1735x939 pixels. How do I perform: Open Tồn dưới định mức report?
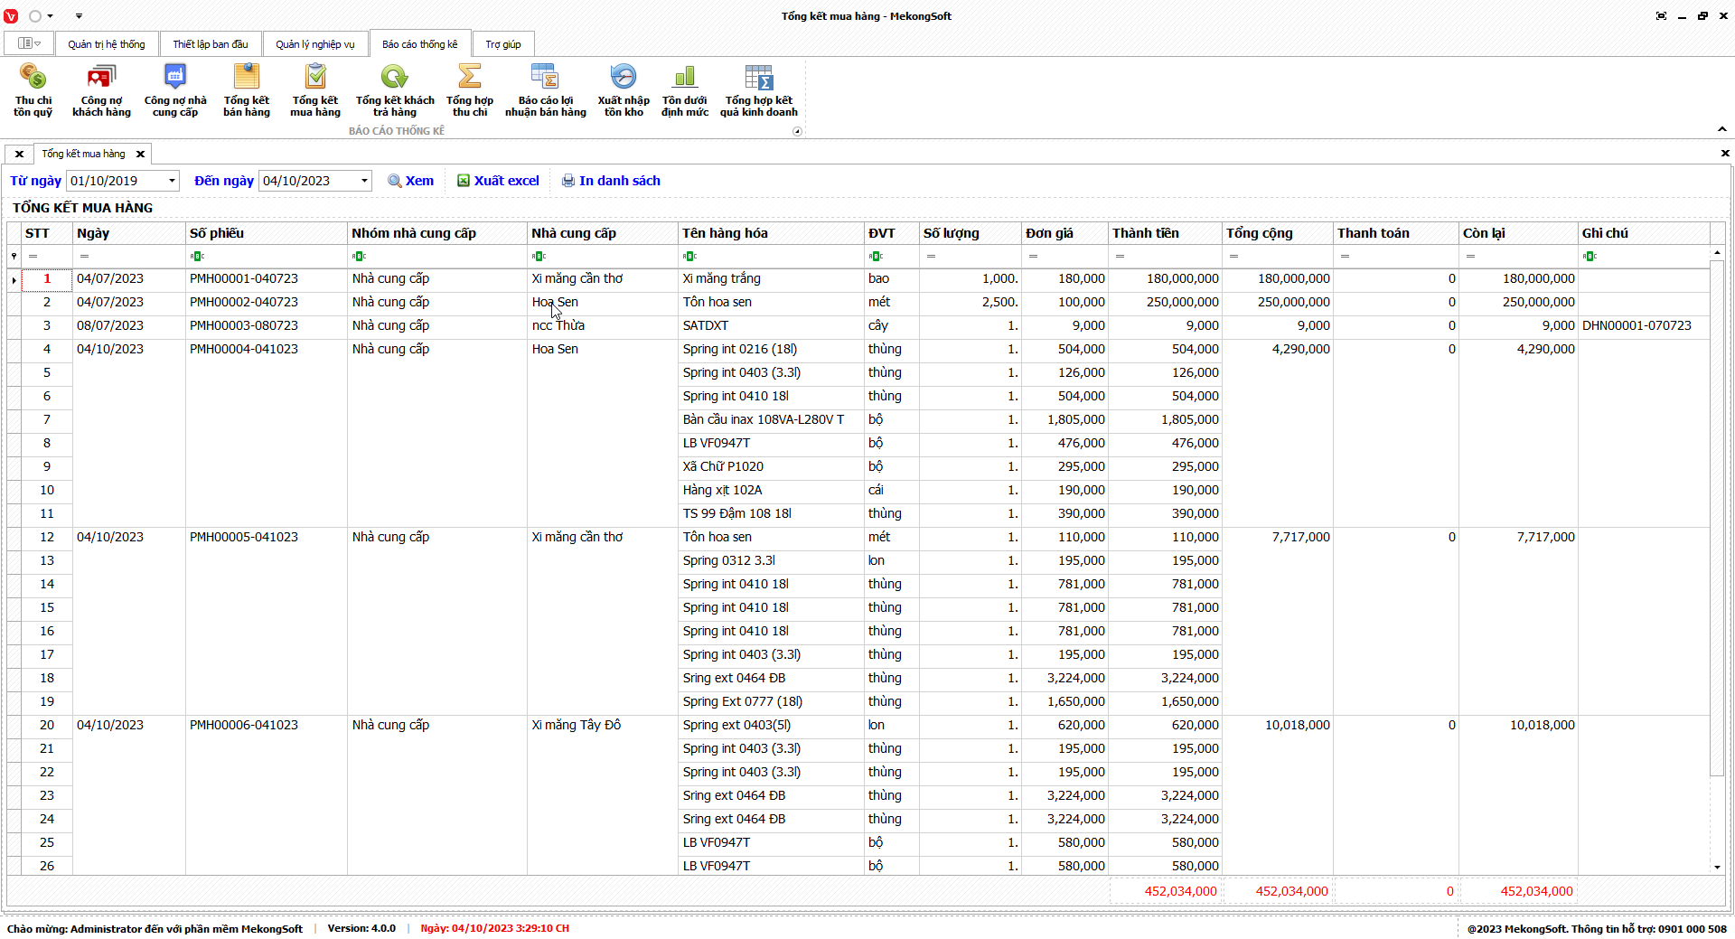(685, 89)
